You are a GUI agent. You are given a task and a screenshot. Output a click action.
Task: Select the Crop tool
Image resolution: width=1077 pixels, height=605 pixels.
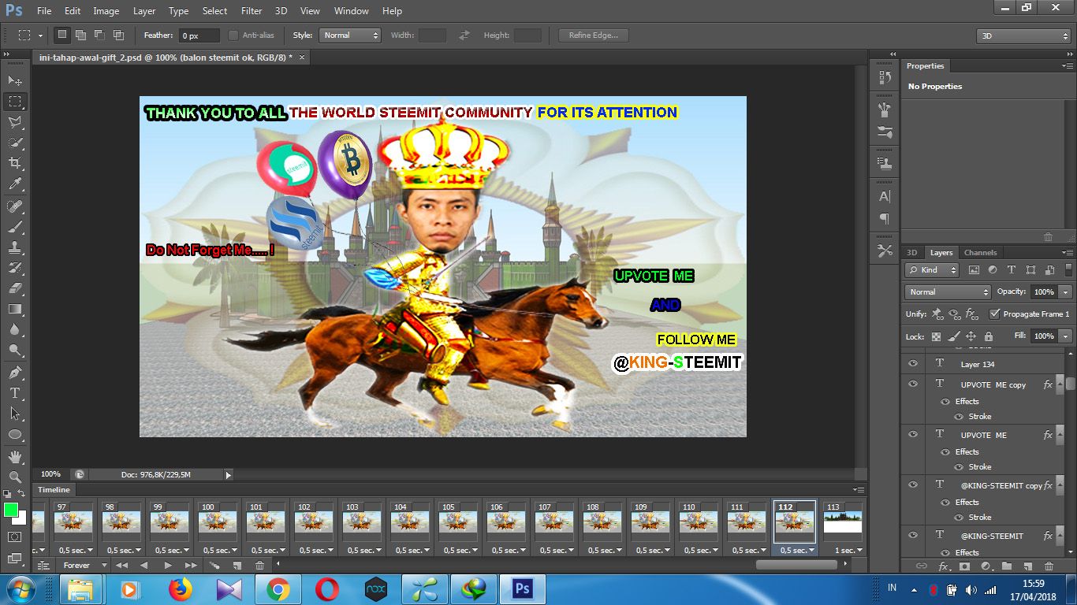coord(15,163)
